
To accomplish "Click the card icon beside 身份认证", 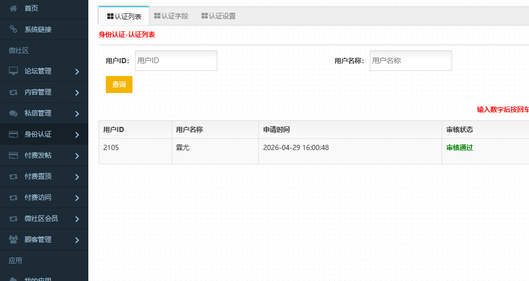I will [x=14, y=135].
